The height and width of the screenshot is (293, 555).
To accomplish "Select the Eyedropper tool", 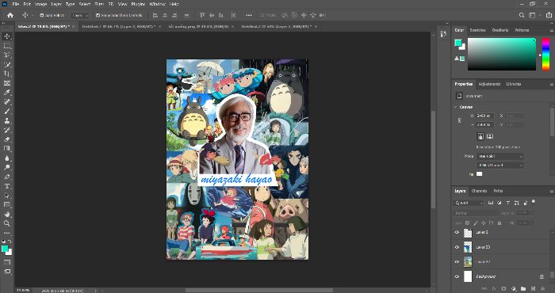I will coord(7,93).
